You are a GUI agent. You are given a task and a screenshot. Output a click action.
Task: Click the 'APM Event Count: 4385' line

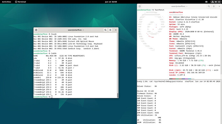tap(148, 113)
